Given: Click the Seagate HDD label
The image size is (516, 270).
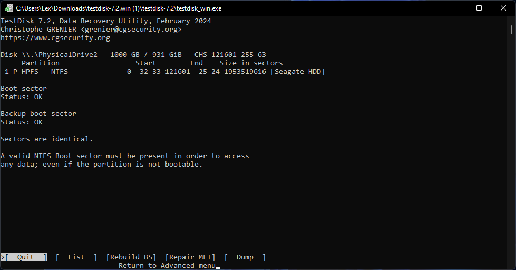Looking at the screenshot, I should click(298, 72).
